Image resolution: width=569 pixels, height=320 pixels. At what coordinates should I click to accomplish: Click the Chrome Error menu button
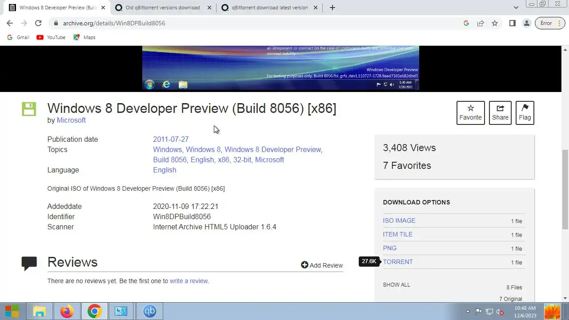pos(550,23)
